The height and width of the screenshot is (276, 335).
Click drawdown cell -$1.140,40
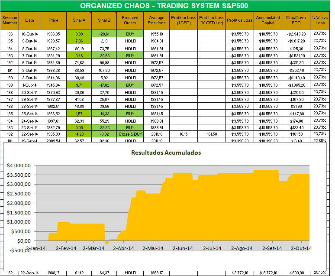point(296,78)
